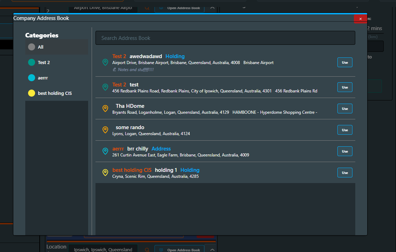Click the teal pin icon beside Test 2 test
The width and height of the screenshot is (396, 252).
pyautogui.click(x=105, y=87)
